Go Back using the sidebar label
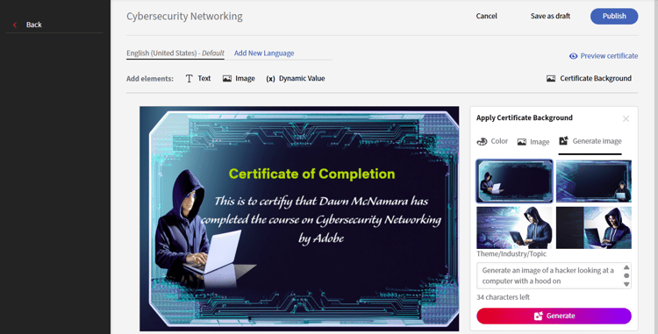The image size is (658, 334). pos(33,25)
